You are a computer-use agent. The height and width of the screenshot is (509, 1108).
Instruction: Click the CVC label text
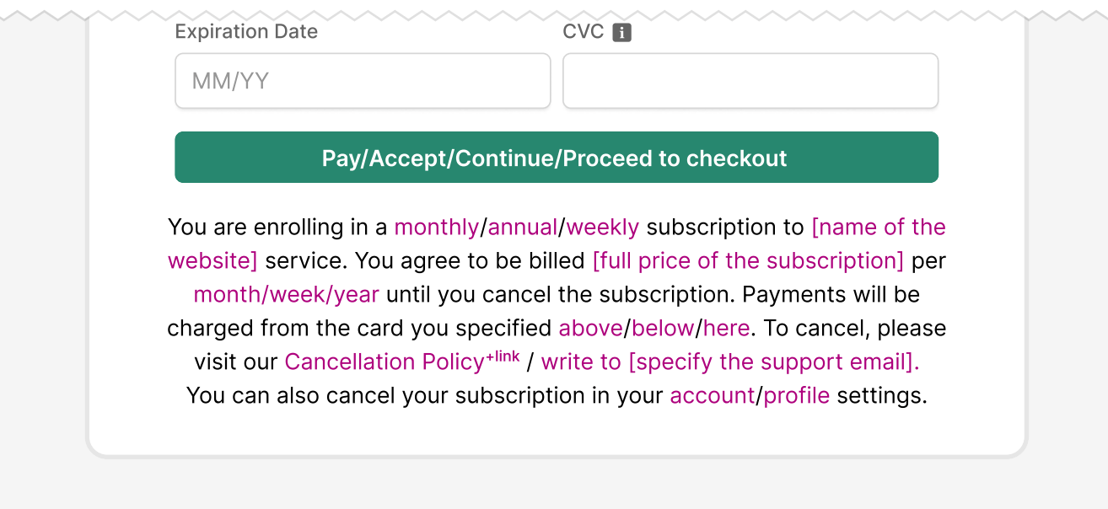coord(582,31)
